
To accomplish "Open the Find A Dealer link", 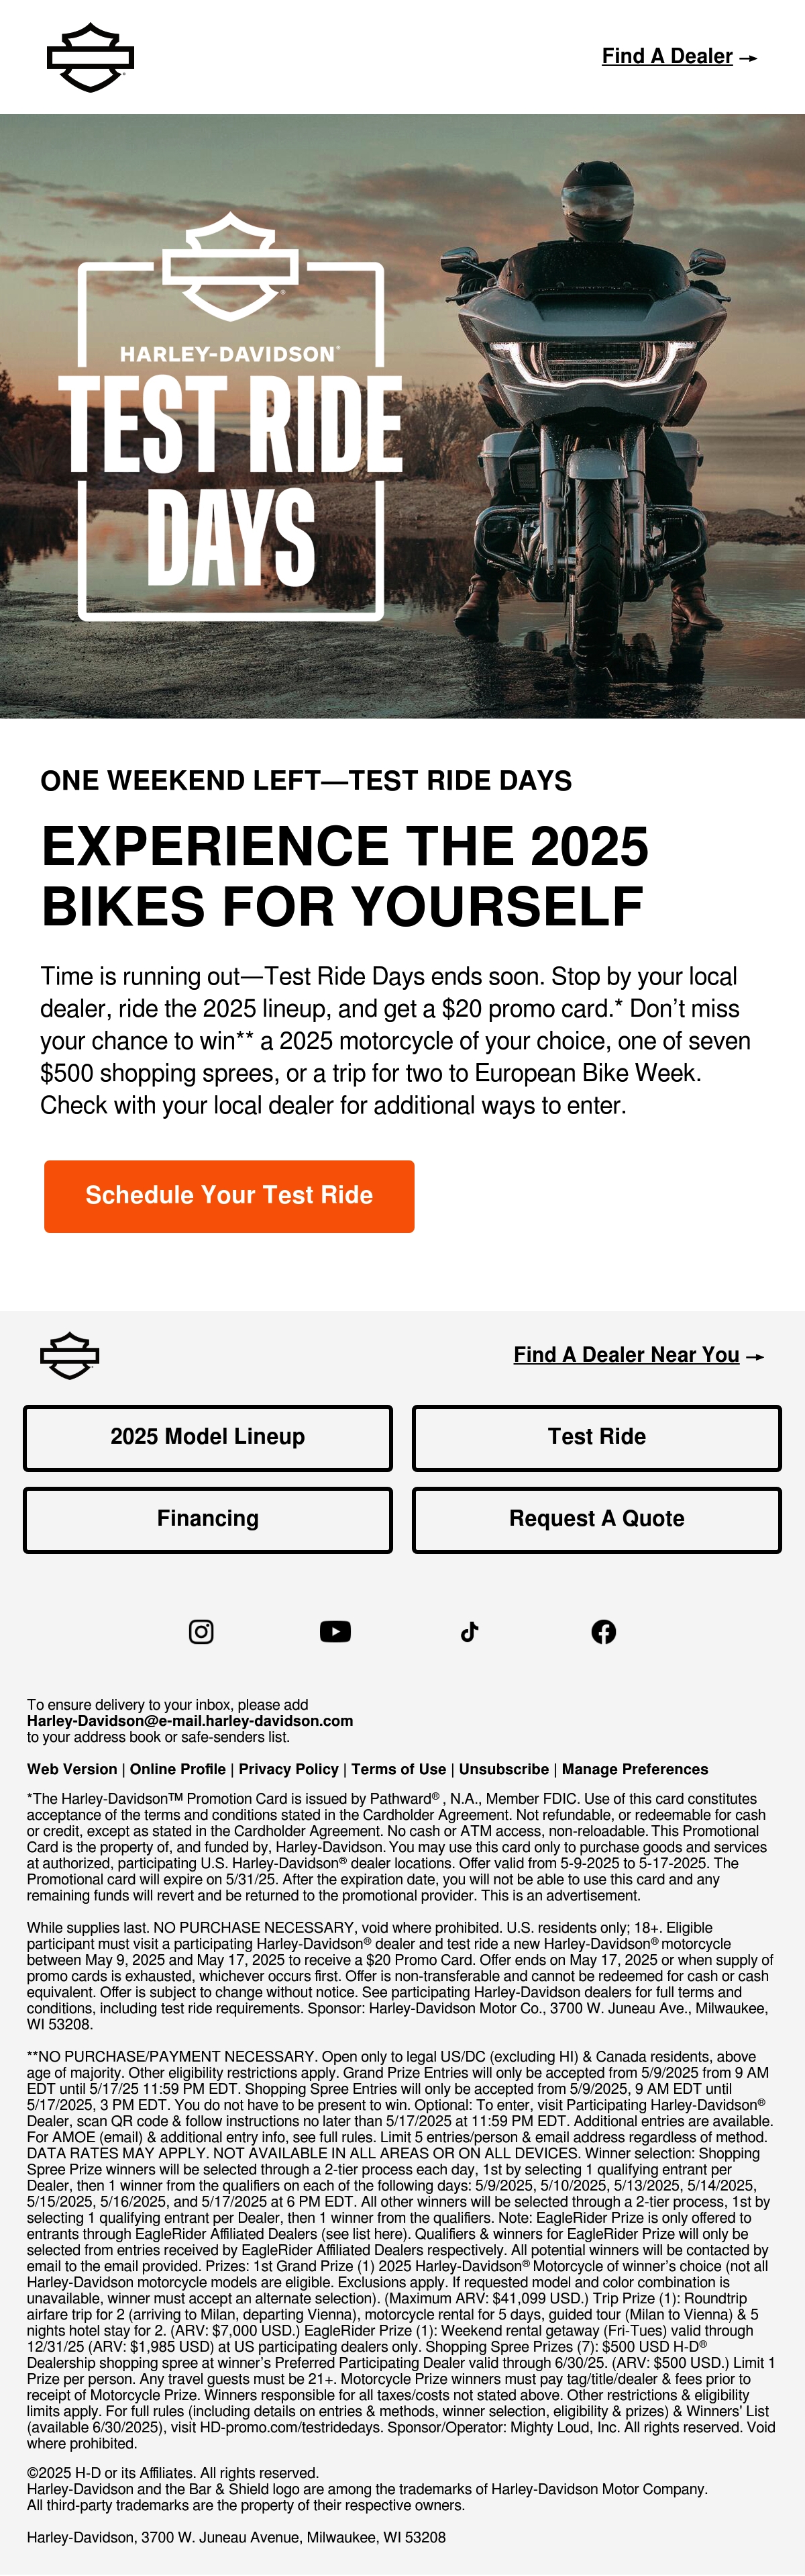I will (x=679, y=56).
